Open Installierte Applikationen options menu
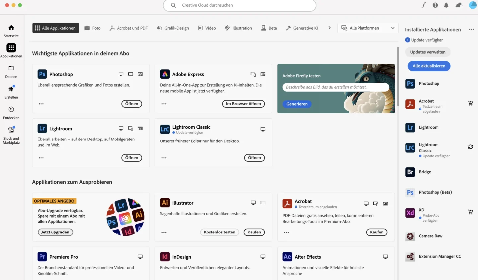The image size is (478, 280). [x=471, y=30]
